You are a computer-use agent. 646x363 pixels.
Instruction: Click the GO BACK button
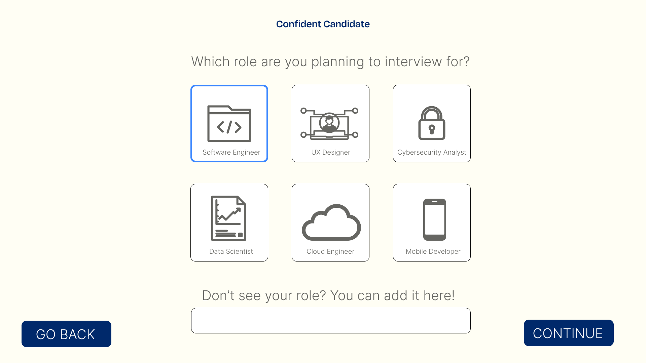tap(66, 334)
